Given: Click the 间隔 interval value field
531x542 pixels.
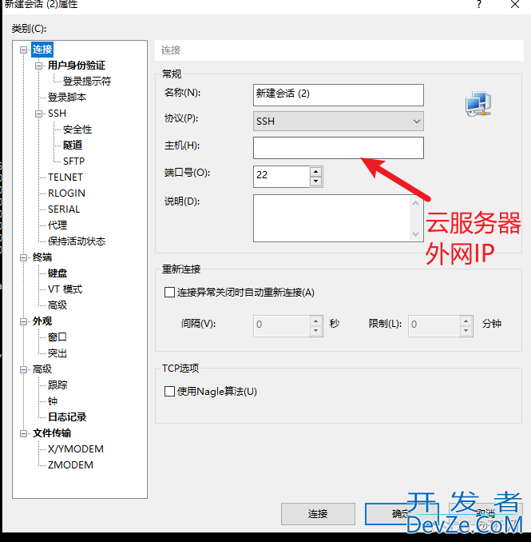Looking at the screenshot, I should (281, 326).
